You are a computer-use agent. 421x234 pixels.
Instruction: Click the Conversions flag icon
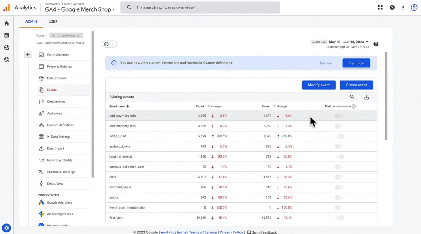[x=41, y=102]
